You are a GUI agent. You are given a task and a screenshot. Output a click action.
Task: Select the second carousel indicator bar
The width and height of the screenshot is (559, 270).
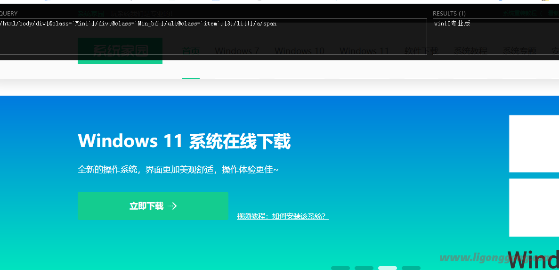click(x=364, y=268)
